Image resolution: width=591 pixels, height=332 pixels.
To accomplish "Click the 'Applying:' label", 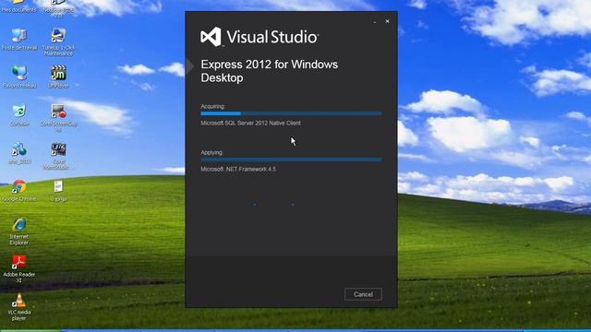I will coord(211,152).
